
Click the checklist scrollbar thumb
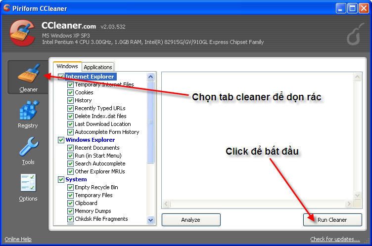[151, 123]
